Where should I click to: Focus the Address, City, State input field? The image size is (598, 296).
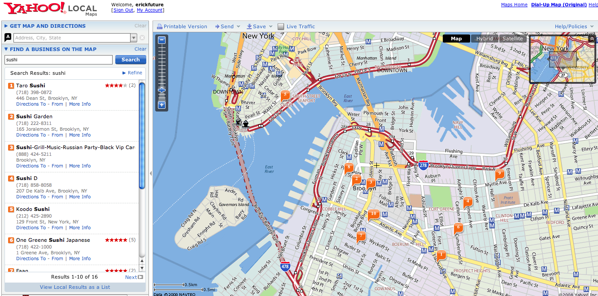pyautogui.click(x=72, y=38)
